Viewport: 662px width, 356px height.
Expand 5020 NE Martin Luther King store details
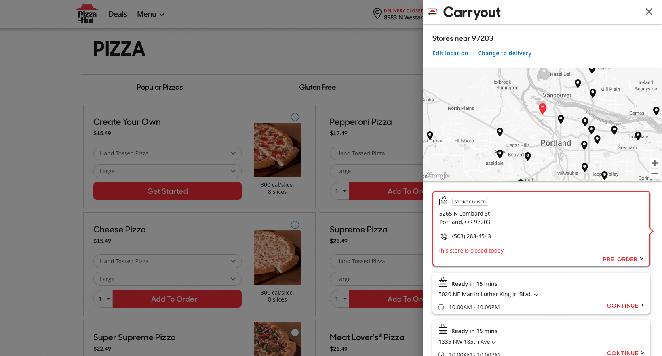coord(536,295)
